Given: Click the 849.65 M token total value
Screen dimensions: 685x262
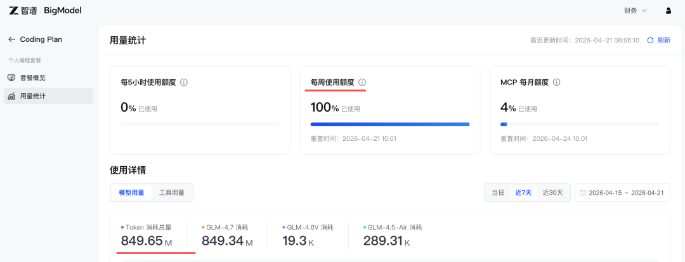Looking at the screenshot, I should (147, 240).
